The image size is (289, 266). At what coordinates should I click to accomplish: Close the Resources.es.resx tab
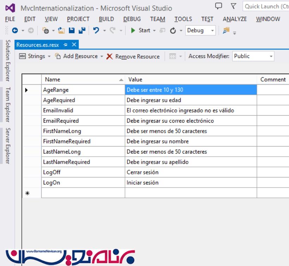coord(74,45)
